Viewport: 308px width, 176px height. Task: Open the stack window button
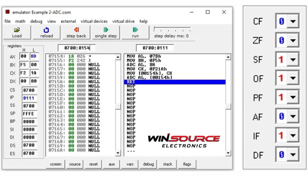tap(168, 164)
